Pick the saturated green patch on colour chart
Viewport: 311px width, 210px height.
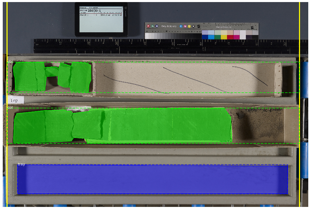point(217,37)
